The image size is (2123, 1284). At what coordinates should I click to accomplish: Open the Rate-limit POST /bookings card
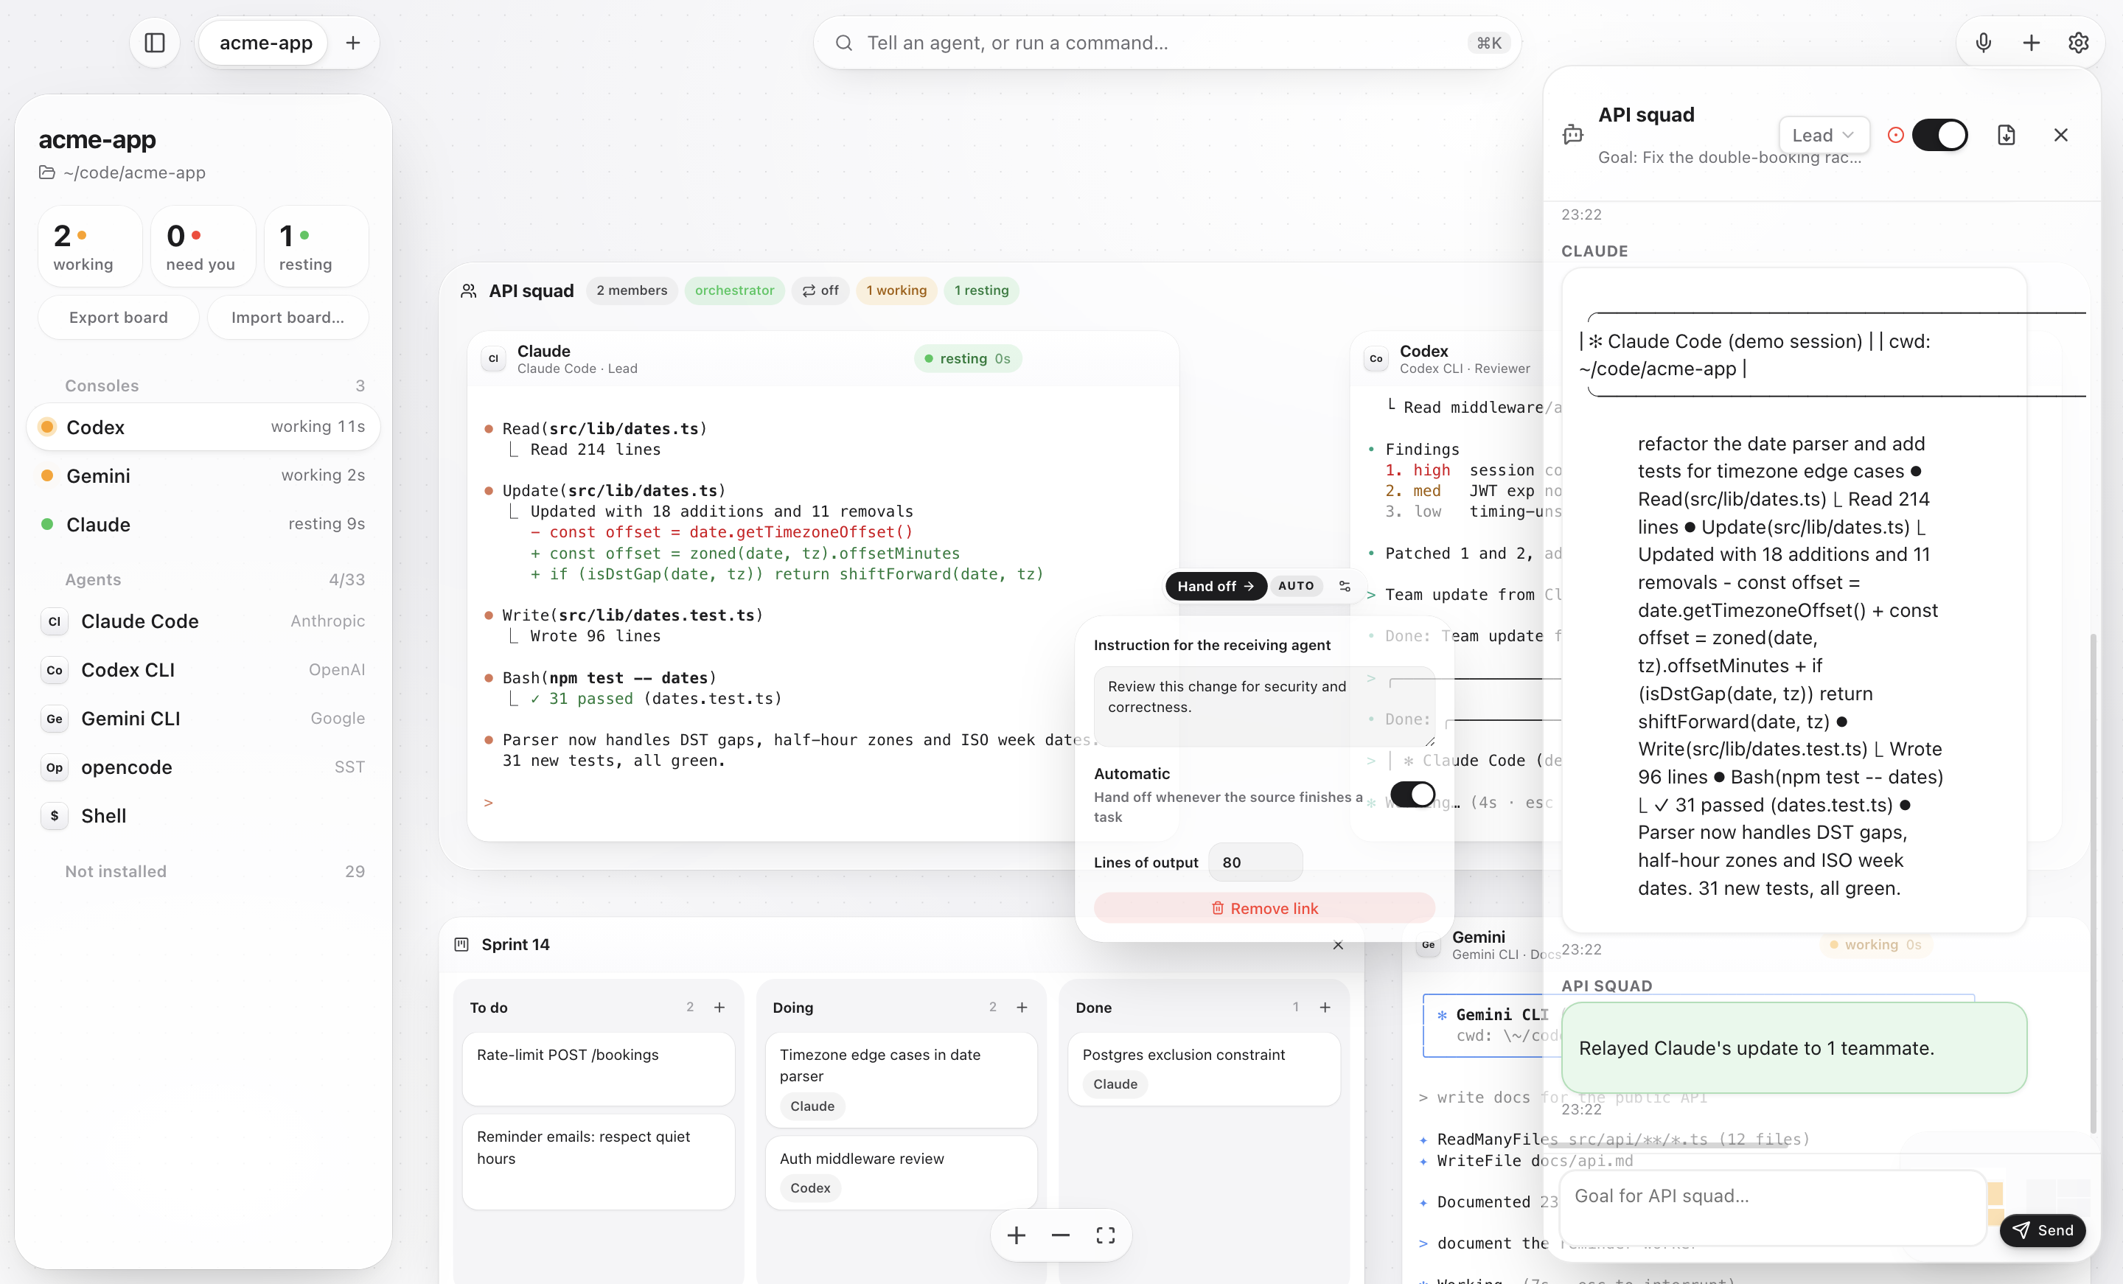point(599,1069)
